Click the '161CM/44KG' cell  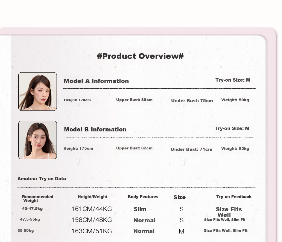92,209
